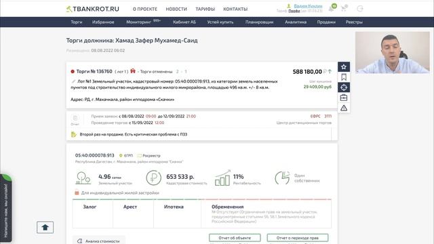Open the notifications bell icon

coord(331,9)
